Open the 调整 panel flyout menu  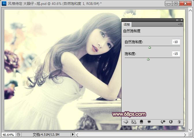point(180,25)
